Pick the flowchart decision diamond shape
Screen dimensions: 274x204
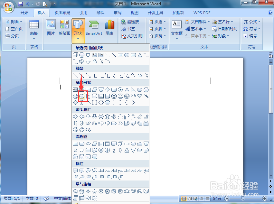[x=88, y=144]
